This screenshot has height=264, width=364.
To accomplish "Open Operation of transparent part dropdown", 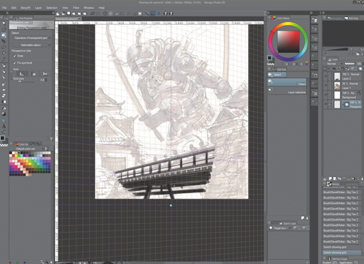I will (x=32, y=38).
